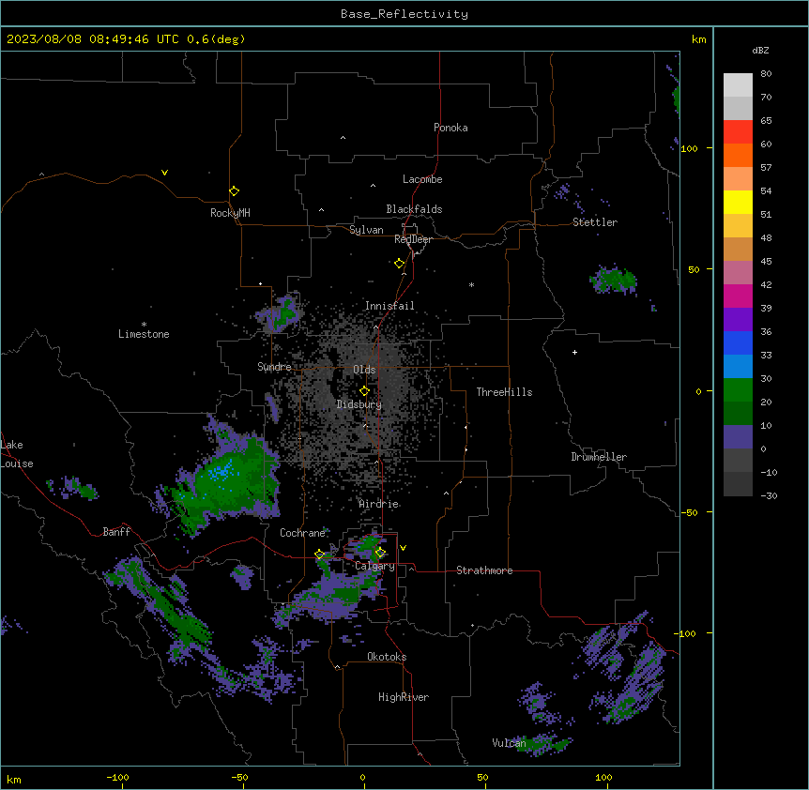Click the -100 tick on bottom axis
This screenshot has height=790, width=809.
click(x=117, y=777)
